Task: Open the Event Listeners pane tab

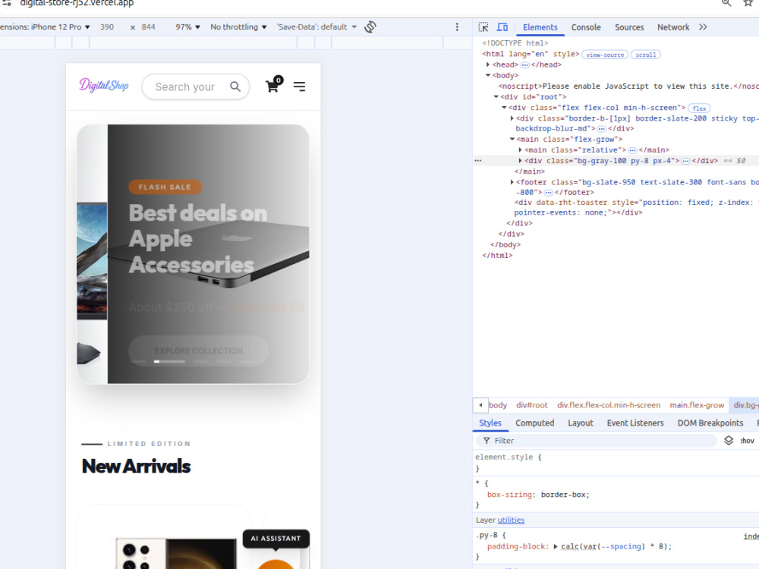Action: (635, 423)
